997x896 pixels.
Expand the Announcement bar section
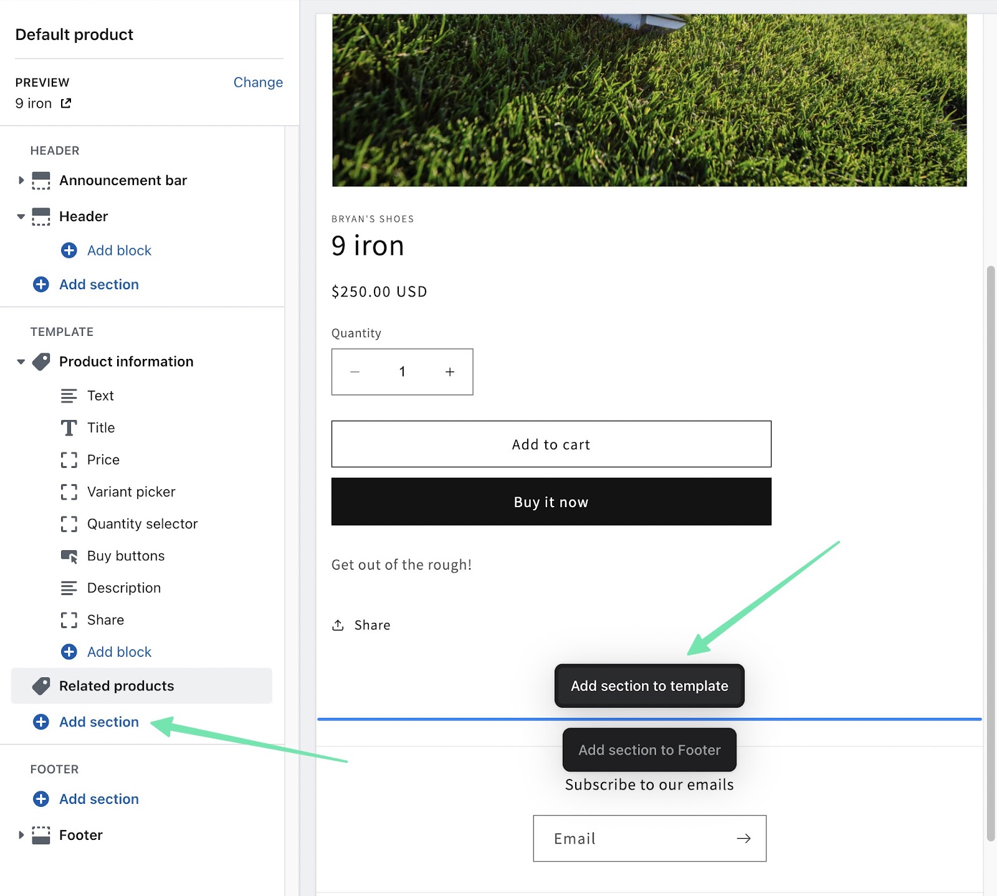[21, 181]
